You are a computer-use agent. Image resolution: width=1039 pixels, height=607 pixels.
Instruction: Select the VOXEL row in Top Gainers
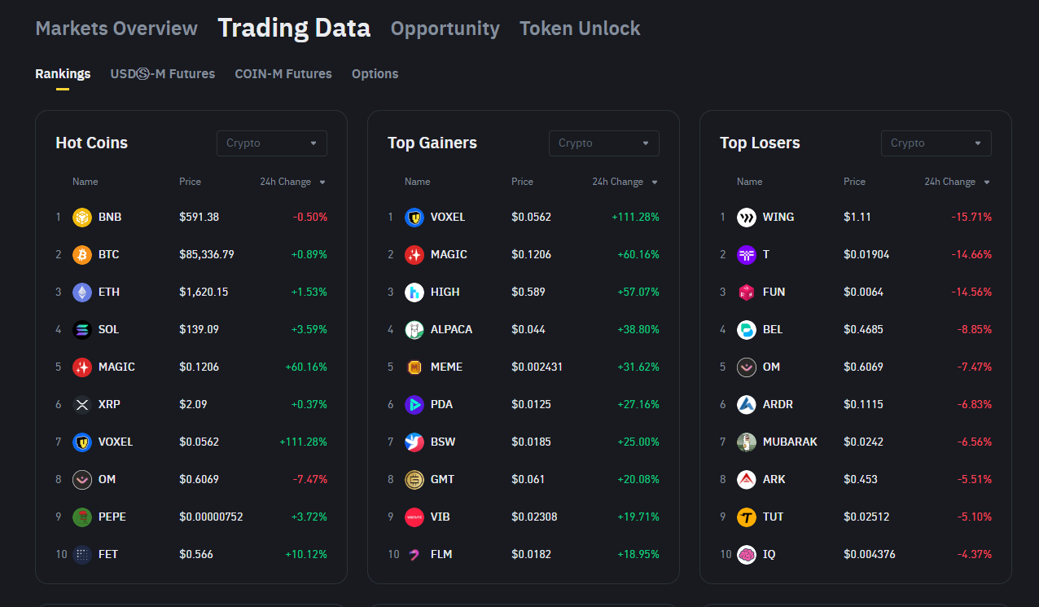523,217
